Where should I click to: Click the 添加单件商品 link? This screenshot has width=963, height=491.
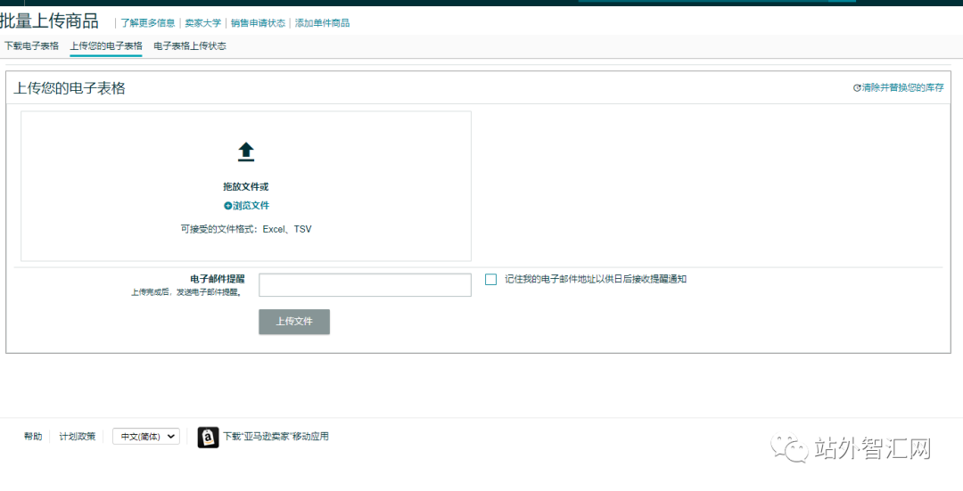(323, 23)
